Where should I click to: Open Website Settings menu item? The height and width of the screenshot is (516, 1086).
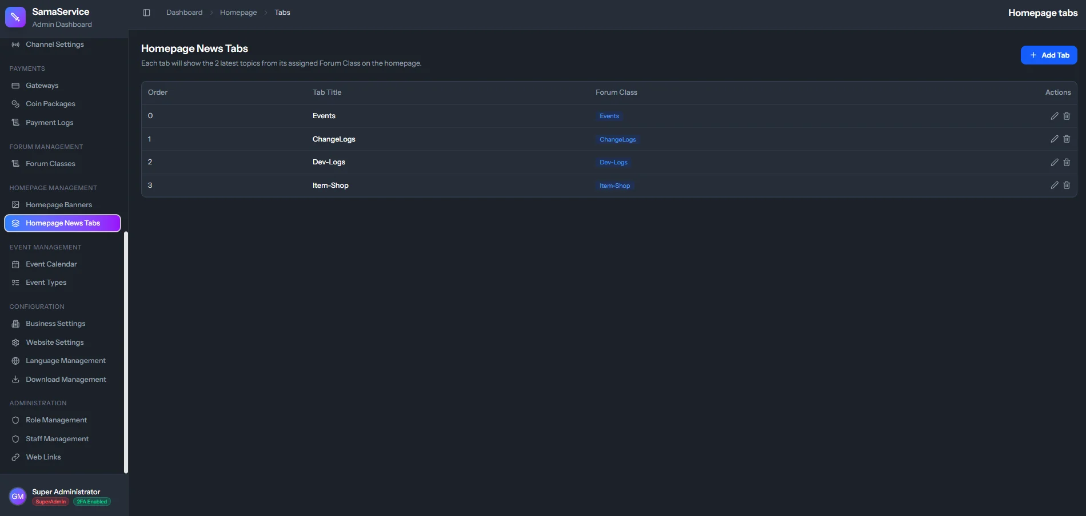tap(63, 342)
